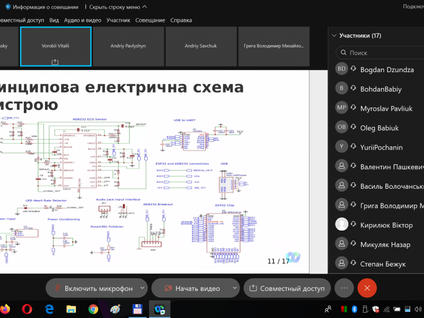Click the Совместный доступ share button
The height and width of the screenshot is (318, 424).
click(287, 288)
